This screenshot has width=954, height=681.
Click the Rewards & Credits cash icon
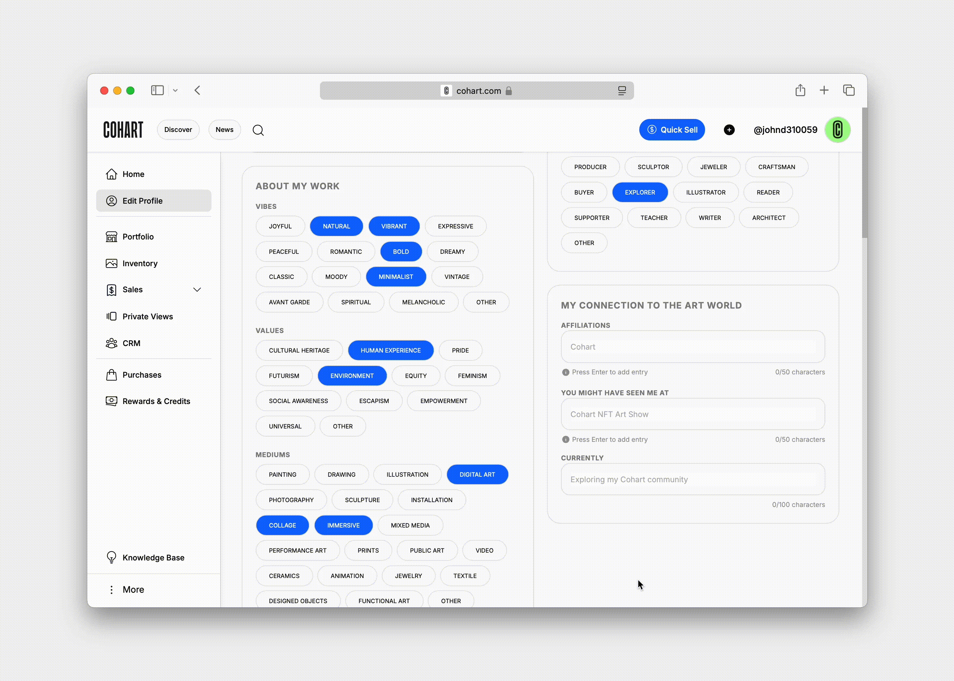(x=111, y=401)
